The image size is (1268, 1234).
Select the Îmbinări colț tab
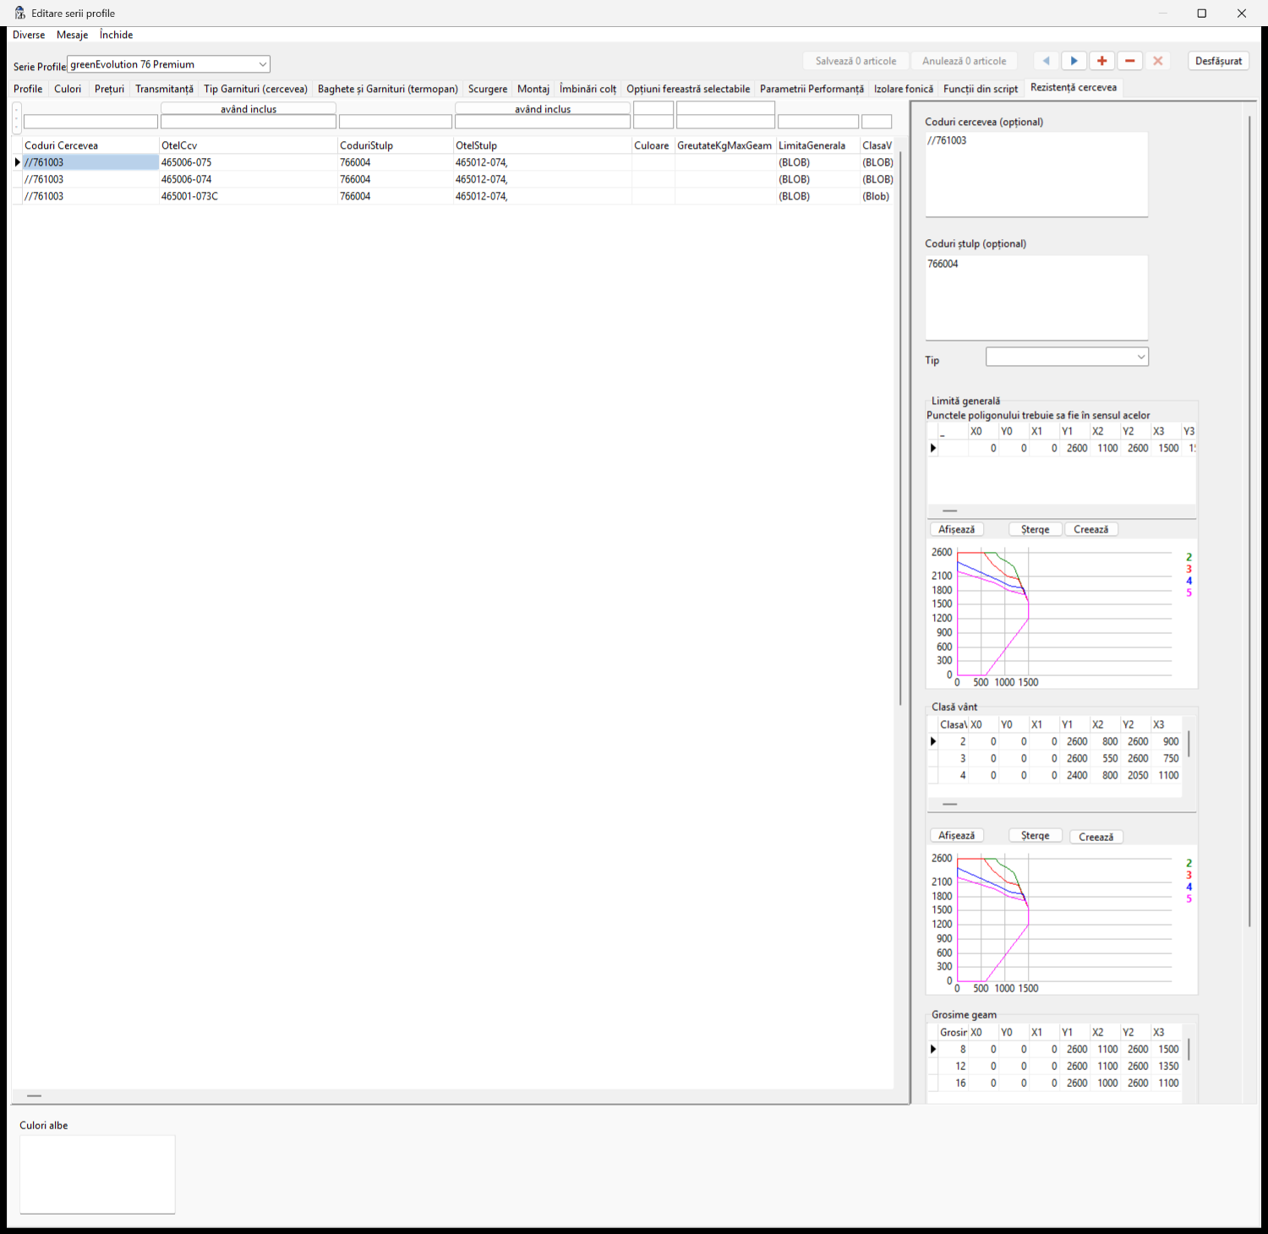coord(588,89)
